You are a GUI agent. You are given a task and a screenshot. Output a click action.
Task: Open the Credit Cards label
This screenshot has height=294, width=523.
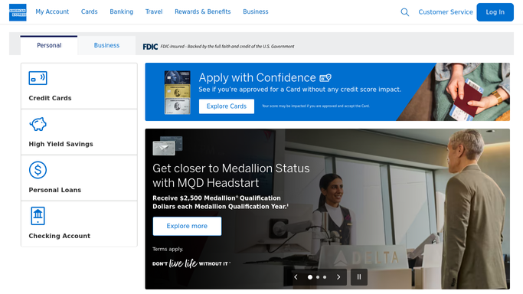pyautogui.click(x=50, y=98)
